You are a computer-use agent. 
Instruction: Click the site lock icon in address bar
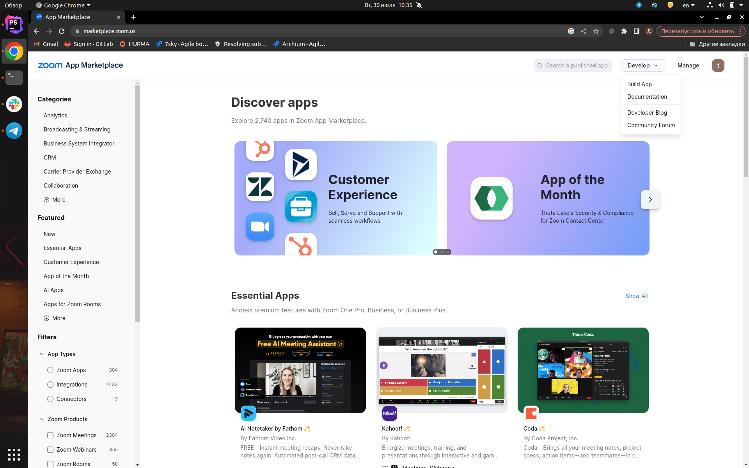click(x=77, y=31)
